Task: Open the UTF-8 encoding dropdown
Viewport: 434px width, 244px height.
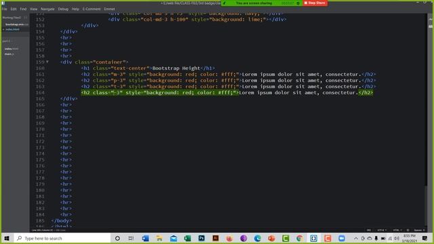Action: (382, 230)
